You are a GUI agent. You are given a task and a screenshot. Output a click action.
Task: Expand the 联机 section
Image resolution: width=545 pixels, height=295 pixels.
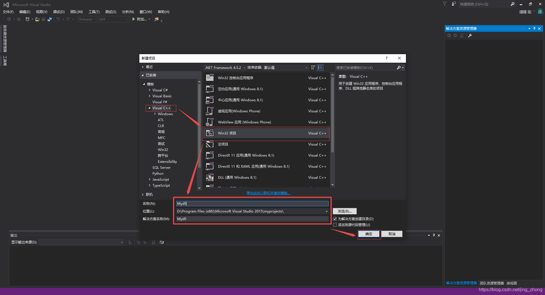[x=143, y=194]
